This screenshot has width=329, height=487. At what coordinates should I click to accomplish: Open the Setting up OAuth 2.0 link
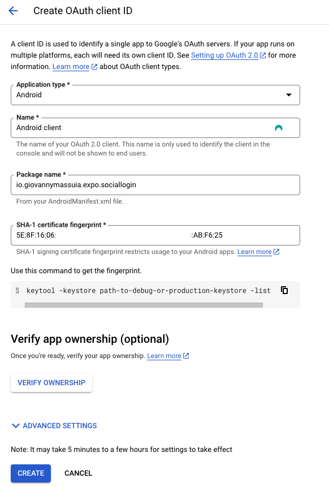point(224,55)
